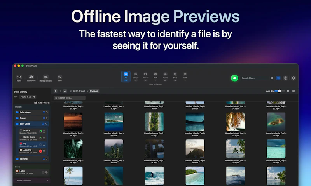The width and height of the screenshot is (311, 186).
Task: Click LaCie drive status indicator
Action: coord(43,172)
